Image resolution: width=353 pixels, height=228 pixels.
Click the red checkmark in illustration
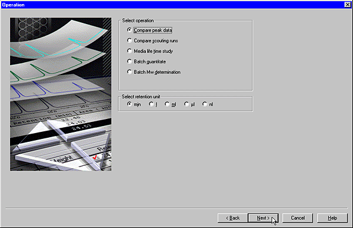95,158
